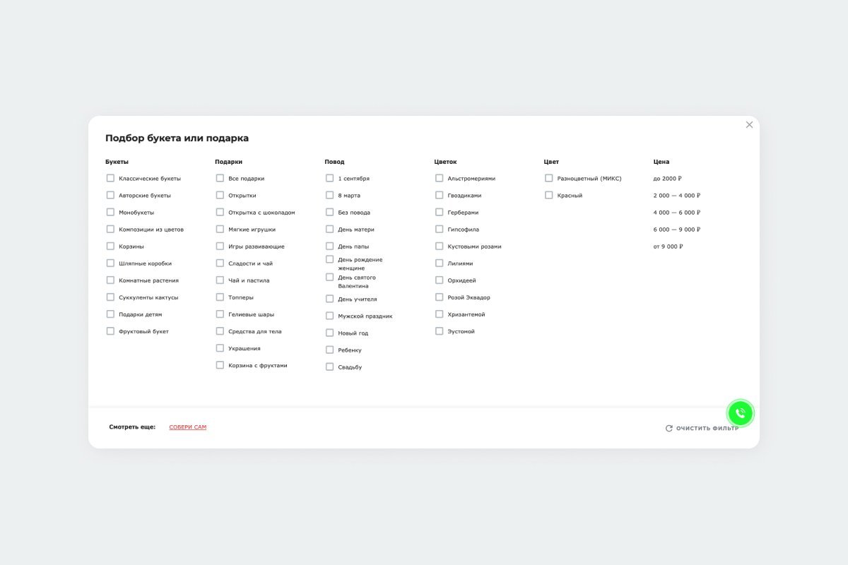Viewport: 848px width, 565px height.
Task: Open the СОБЕРИ САМ link
Action: [187, 427]
